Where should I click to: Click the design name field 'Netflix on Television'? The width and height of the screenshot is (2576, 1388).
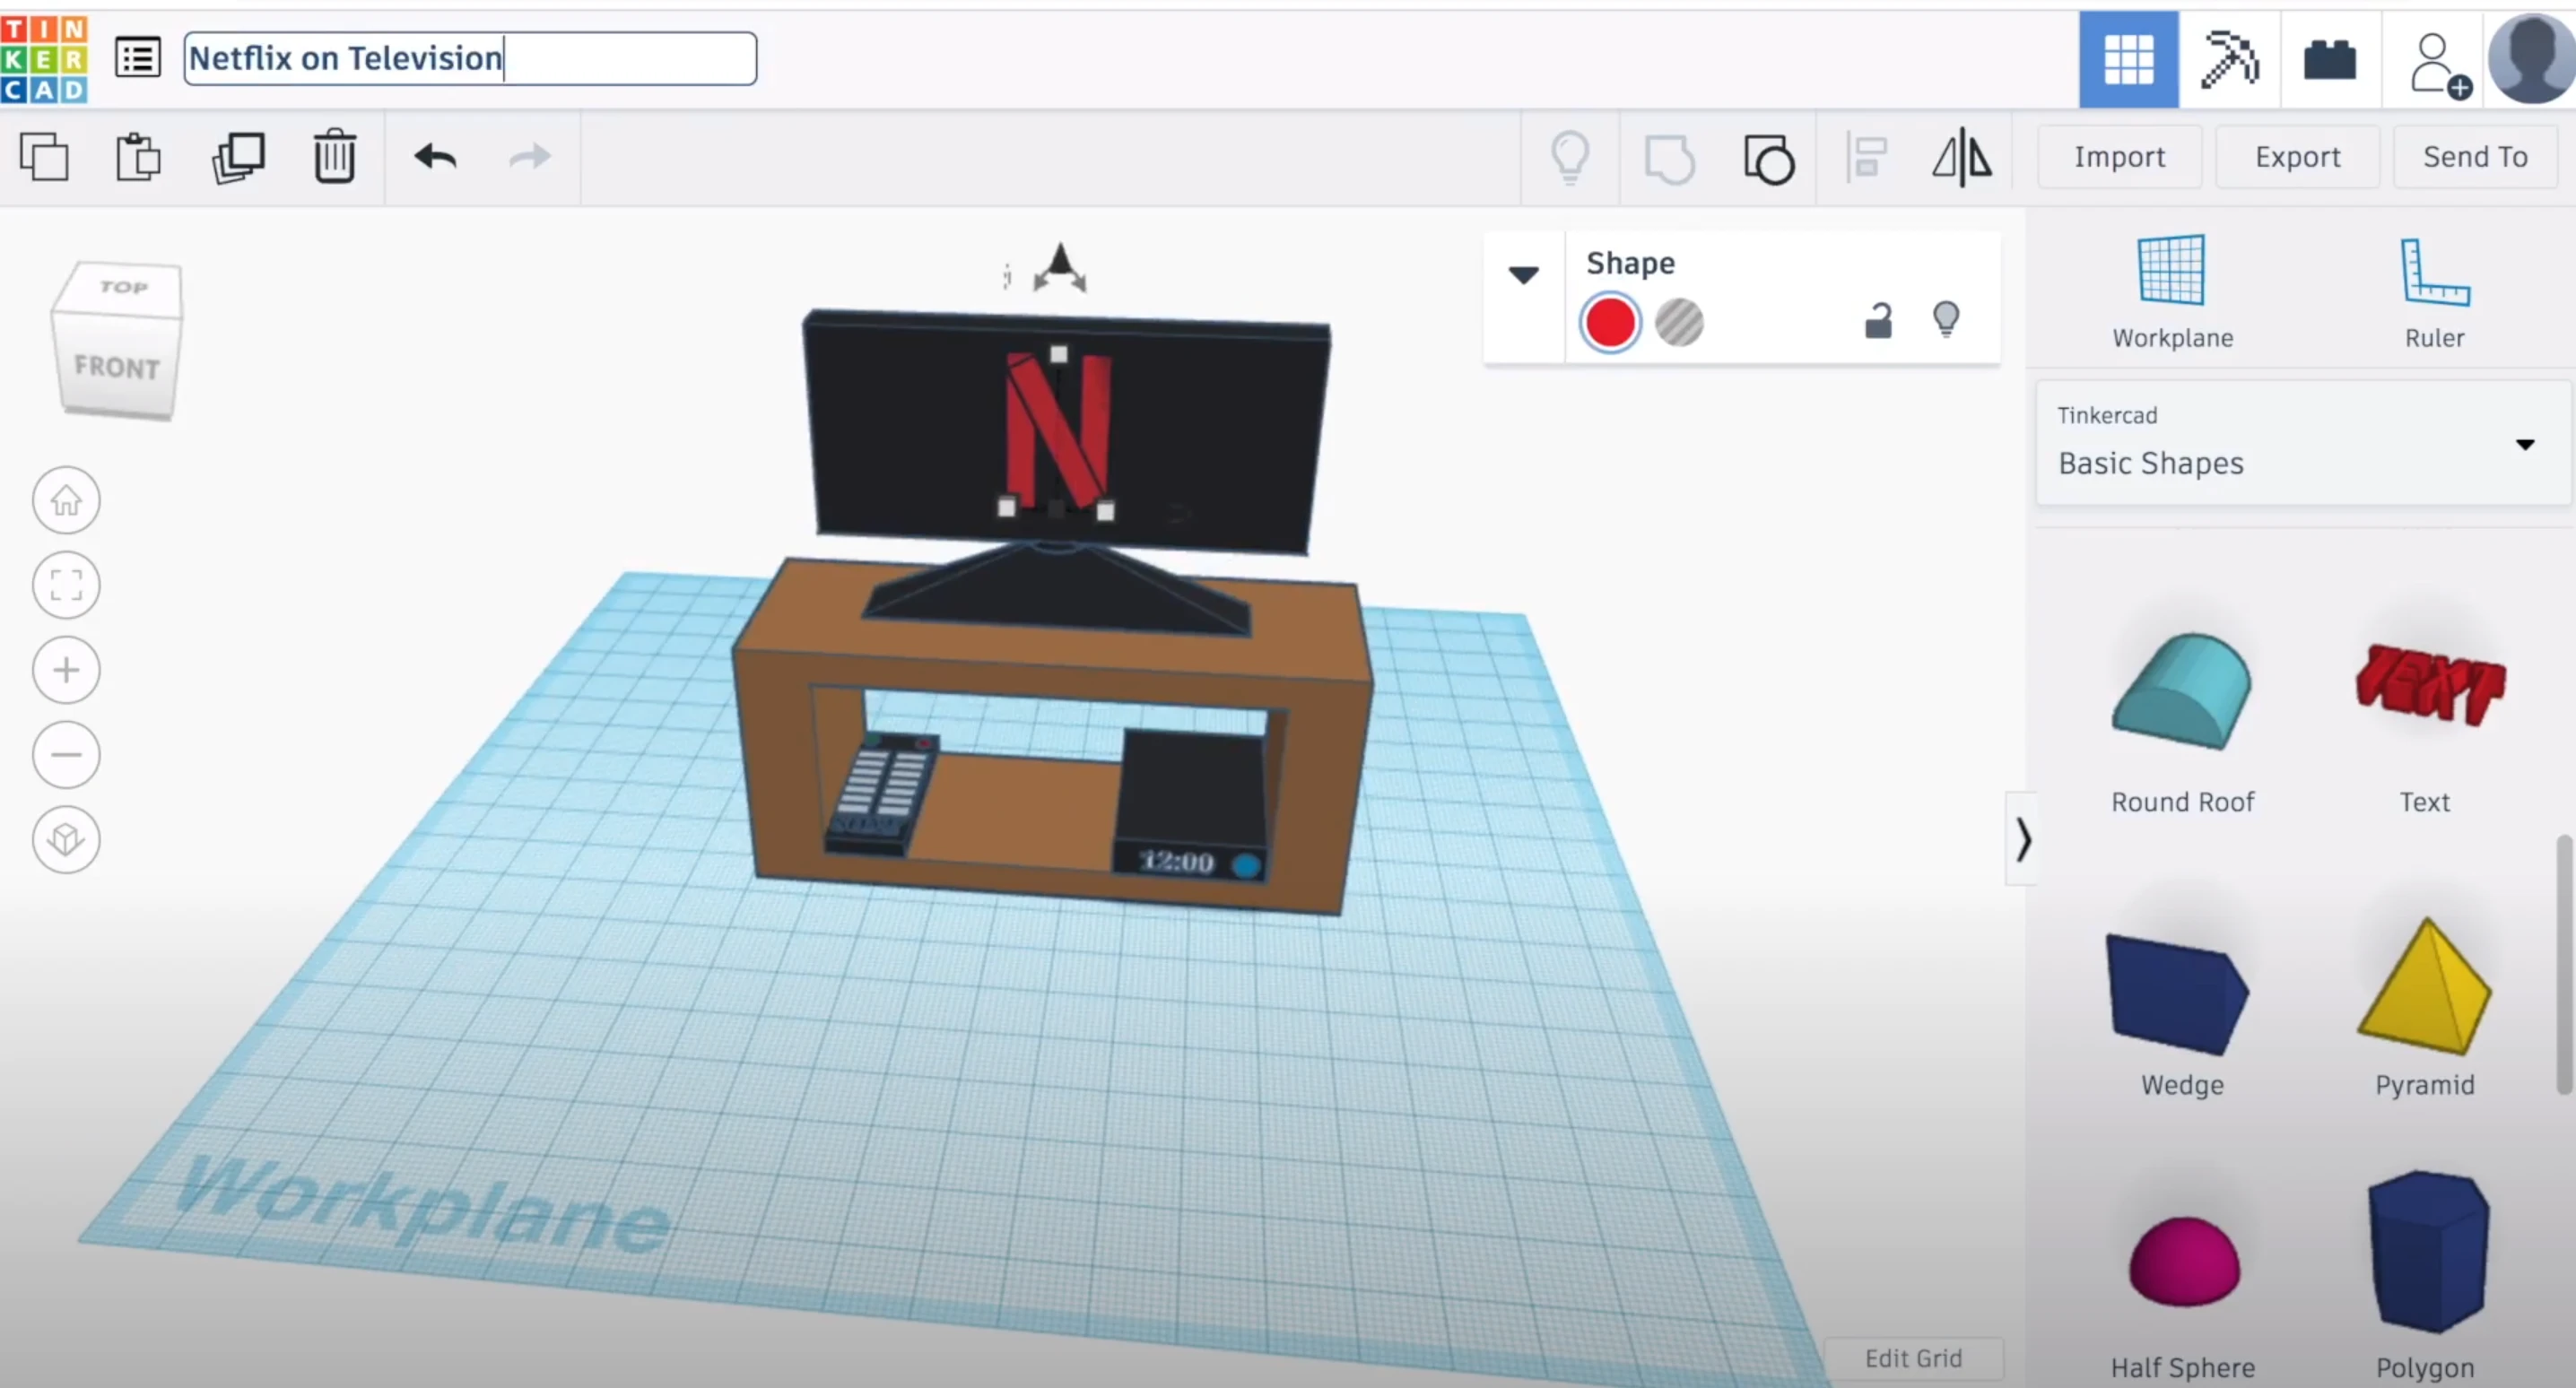tap(470, 58)
